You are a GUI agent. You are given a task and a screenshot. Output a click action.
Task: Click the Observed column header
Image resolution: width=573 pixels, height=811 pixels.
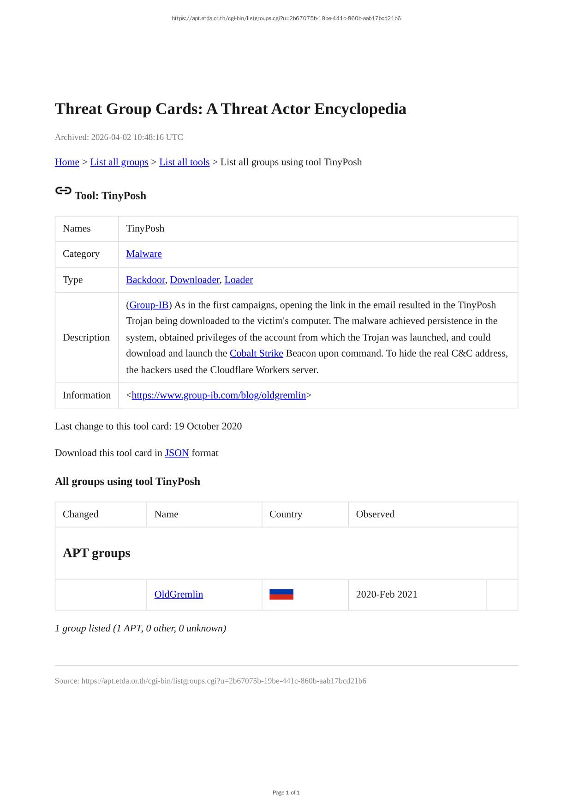point(375,514)
